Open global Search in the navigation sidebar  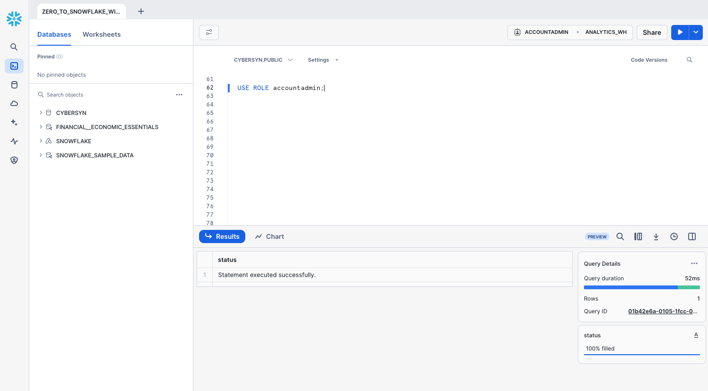14,47
